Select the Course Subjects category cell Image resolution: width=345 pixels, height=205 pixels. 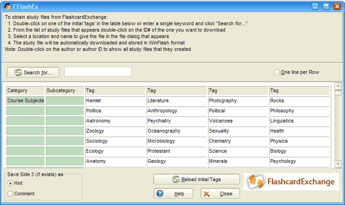coord(25,100)
